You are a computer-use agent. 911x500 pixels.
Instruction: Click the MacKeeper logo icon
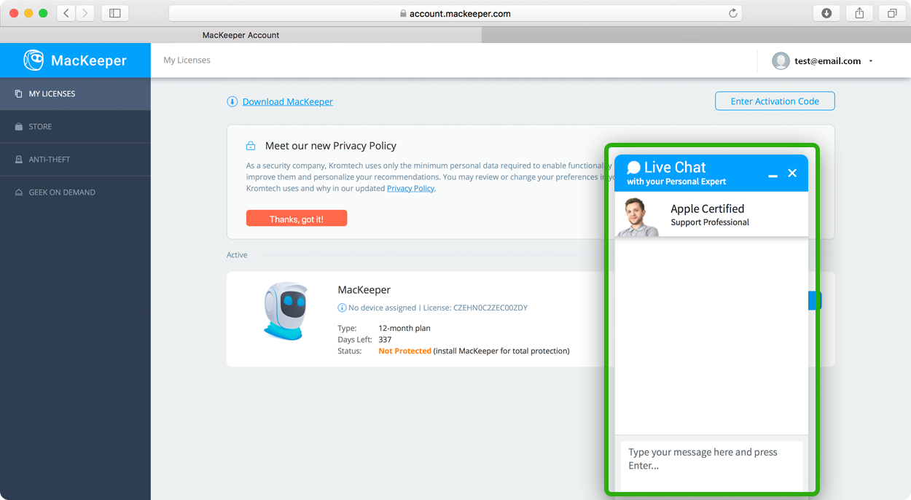34,60
